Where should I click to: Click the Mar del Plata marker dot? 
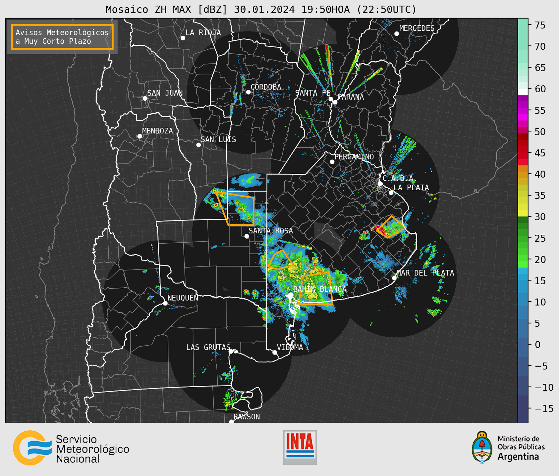(394, 278)
